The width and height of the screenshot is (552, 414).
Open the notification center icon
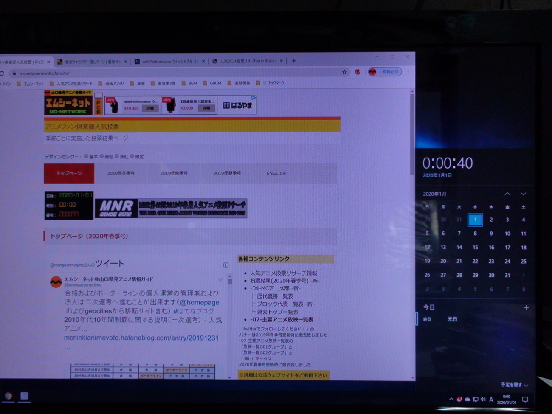point(525,399)
